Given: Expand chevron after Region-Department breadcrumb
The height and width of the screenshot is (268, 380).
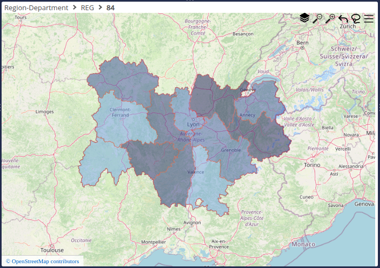Looking at the screenshot, I should click(x=74, y=8).
